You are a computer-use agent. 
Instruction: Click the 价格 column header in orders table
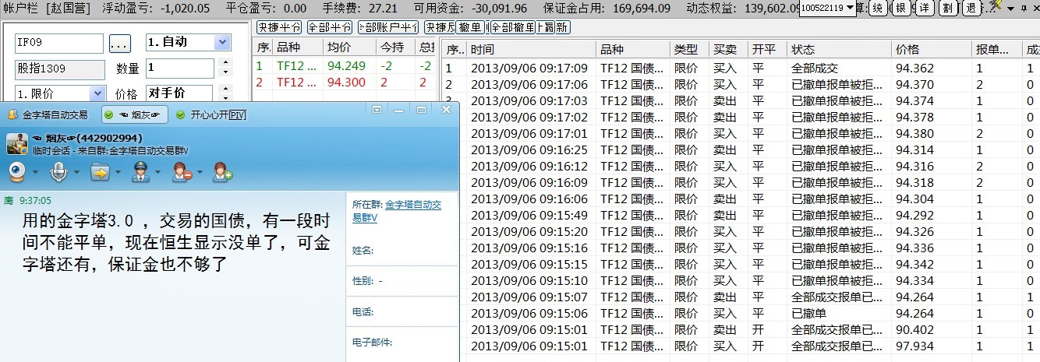click(932, 49)
